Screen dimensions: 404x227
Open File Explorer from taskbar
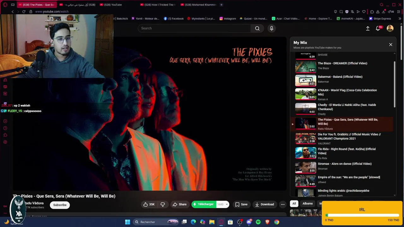click(x=212, y=222)
